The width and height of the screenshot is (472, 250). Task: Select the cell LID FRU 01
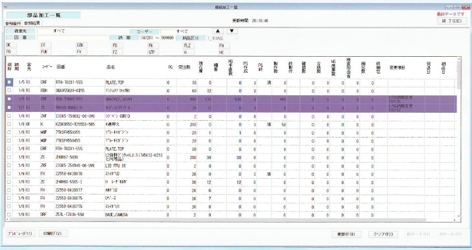coord(135,166)
